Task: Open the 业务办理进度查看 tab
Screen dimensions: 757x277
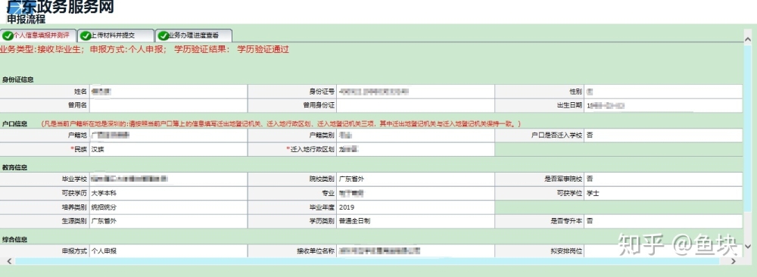Action: coord(194,36)
